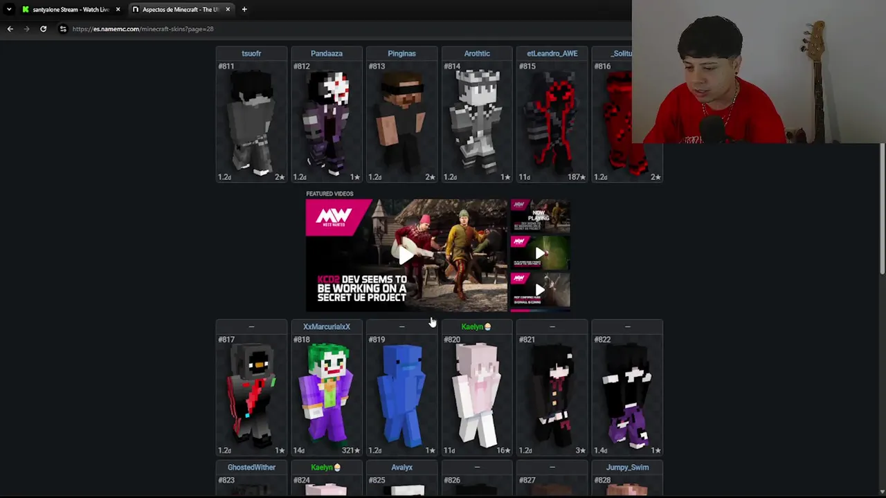
Task: Open Kaelyn link above skin #820
Action: point(476,326)
